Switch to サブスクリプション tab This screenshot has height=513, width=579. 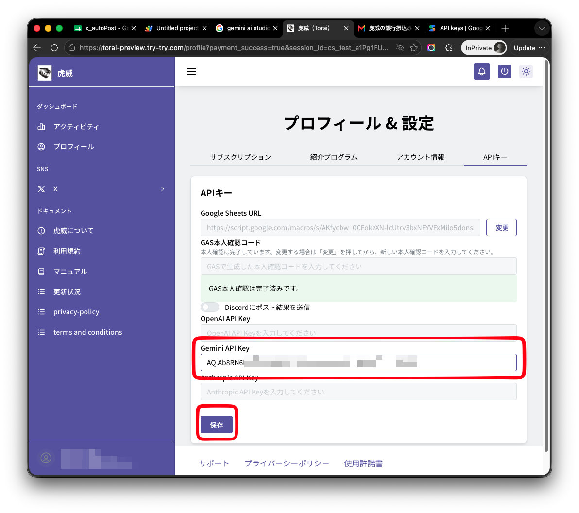click(x=240, y=157)
